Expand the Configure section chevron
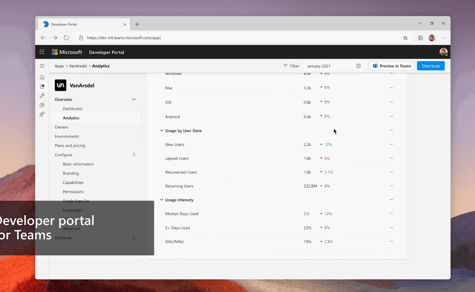 click(x=134, y=155)
